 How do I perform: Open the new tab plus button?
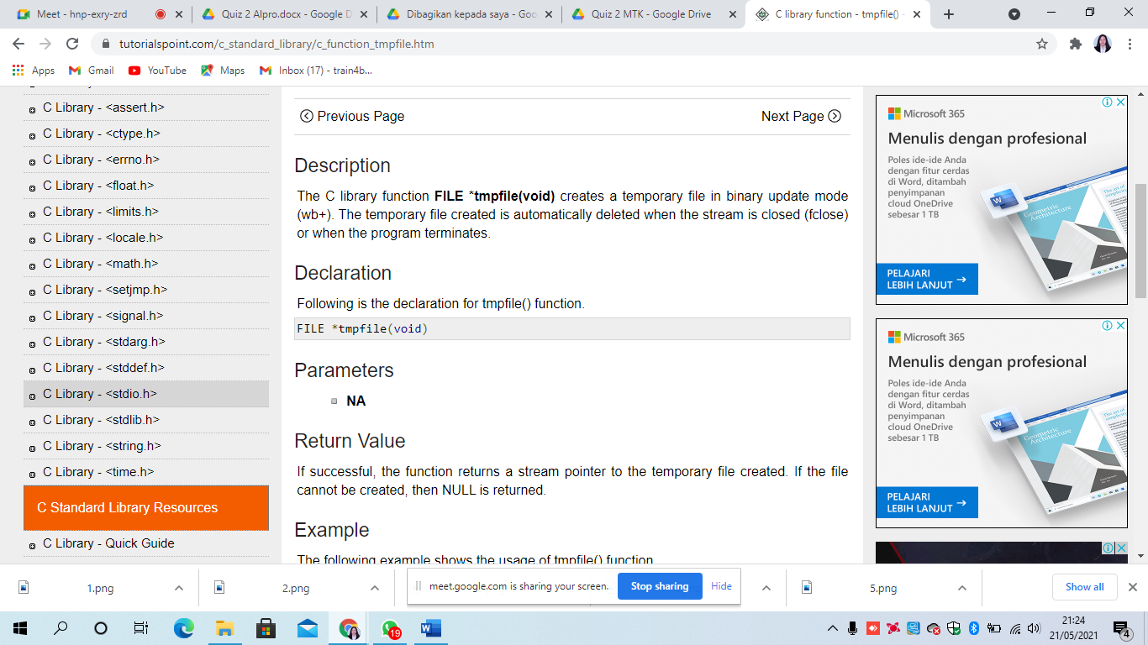(949, 14)
